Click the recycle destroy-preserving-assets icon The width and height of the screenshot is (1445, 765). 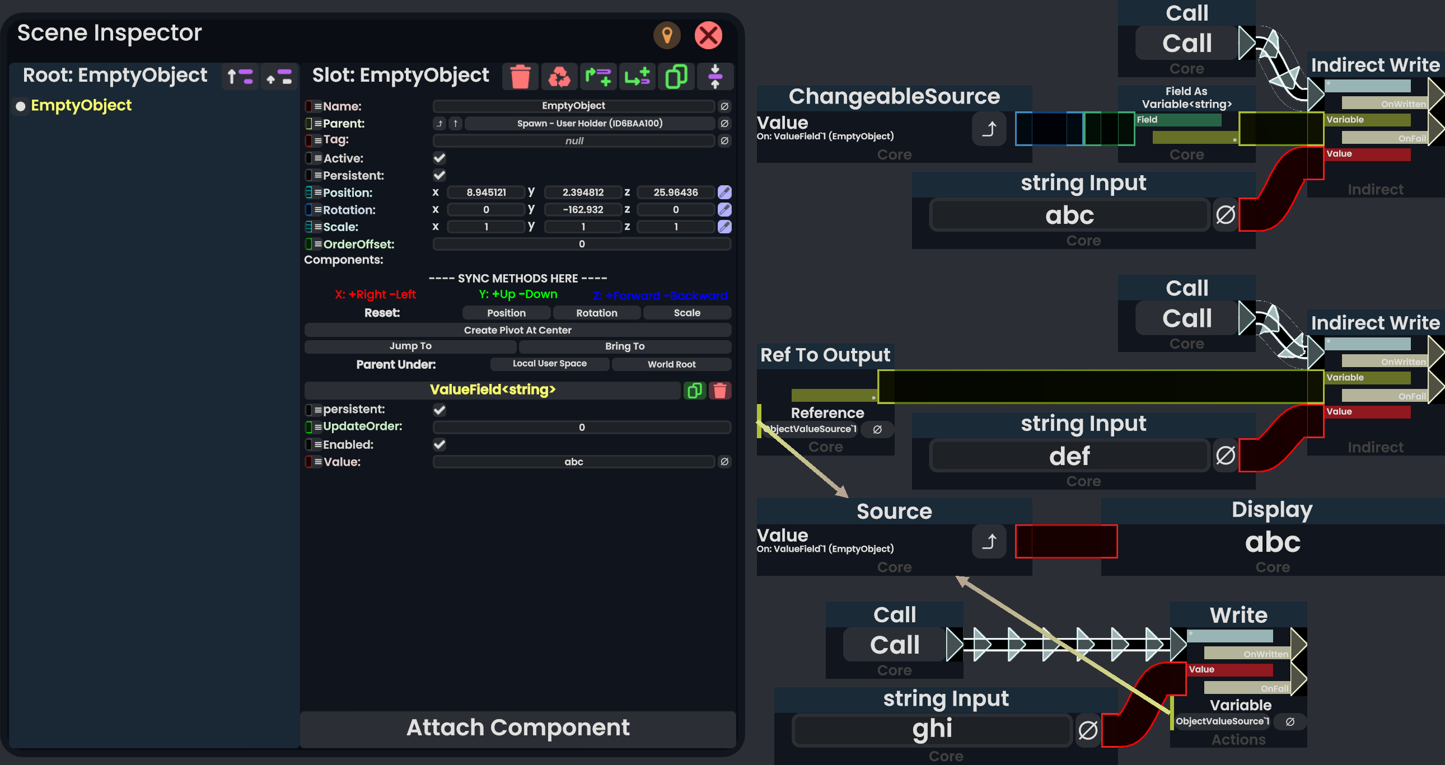tap(559, 76)
